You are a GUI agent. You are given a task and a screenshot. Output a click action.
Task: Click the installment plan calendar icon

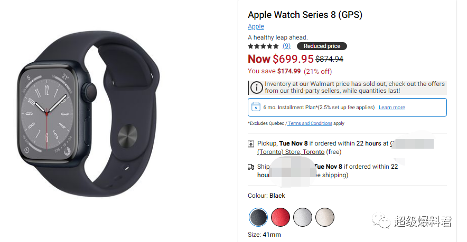pos(256,107)
